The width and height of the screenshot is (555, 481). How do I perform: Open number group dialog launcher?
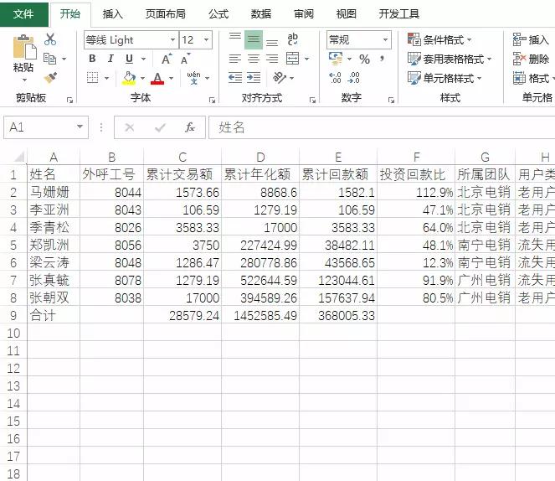(391, 101)
